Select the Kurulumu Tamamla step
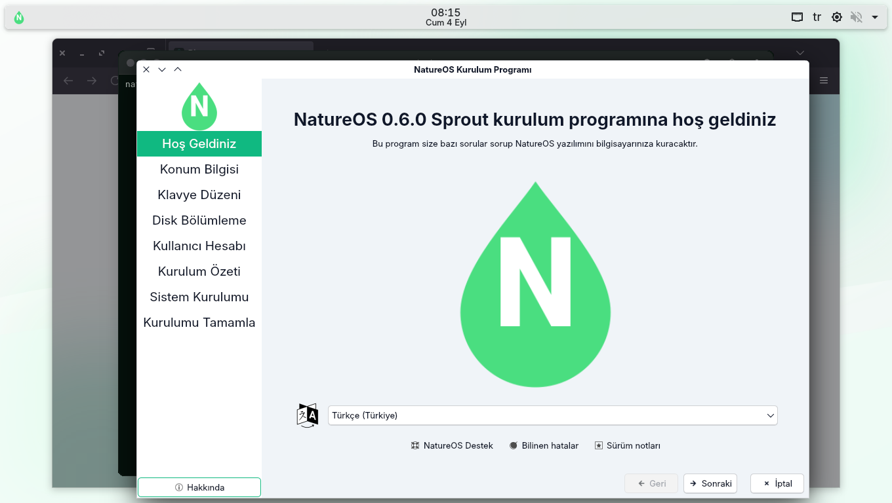The image size is (892, 503). (199, 322)
